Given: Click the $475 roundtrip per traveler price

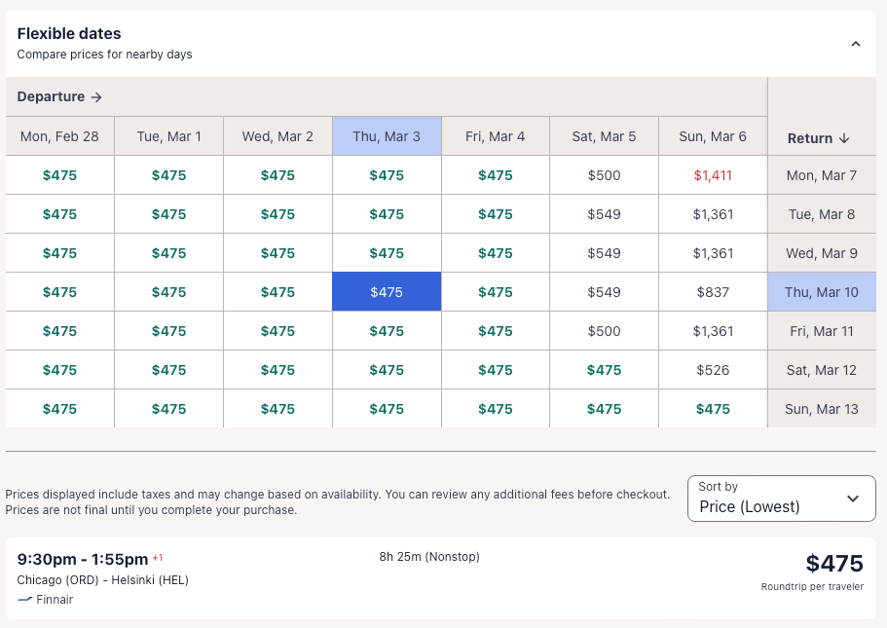Looking at the screenshot, I should click(x=833, y=564).
